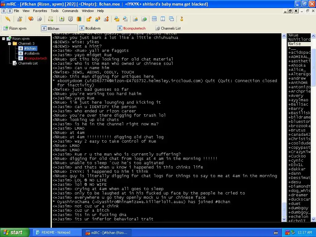Click the nickname list scroll-up arrow

[x=314, y=36]
